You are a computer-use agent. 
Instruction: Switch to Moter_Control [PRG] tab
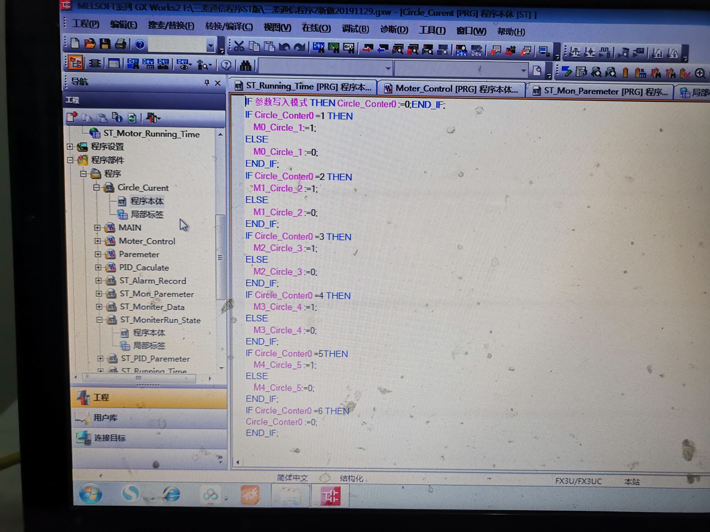pos(452,89)
